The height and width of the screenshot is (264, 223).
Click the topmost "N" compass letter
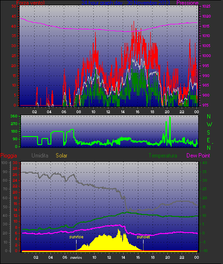pos(209,117)
